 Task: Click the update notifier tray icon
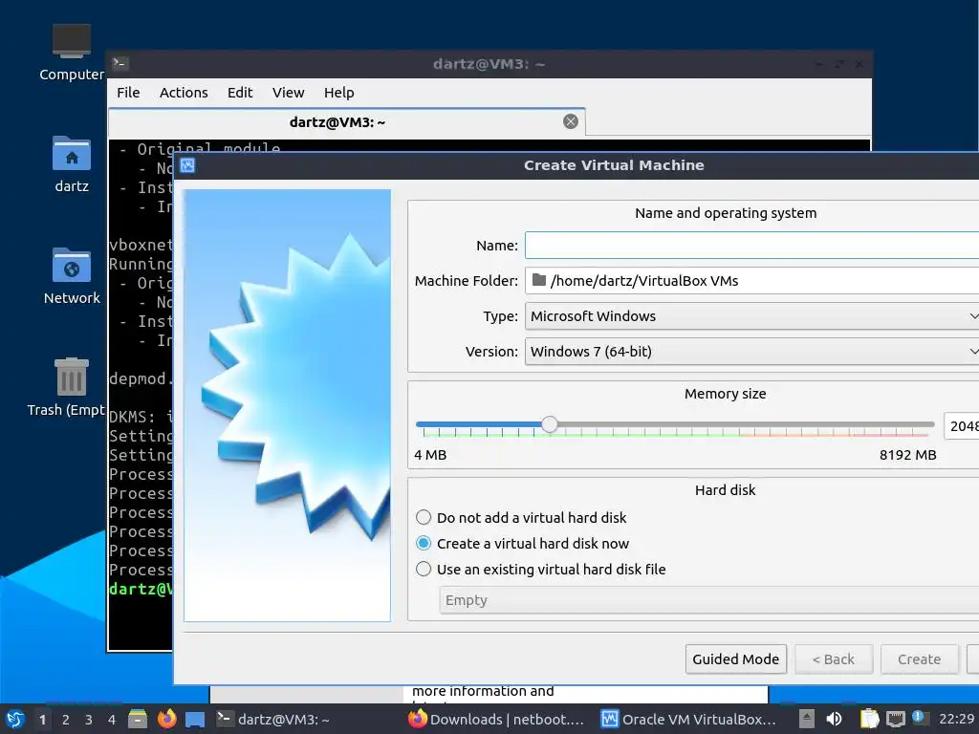(919, 717)
